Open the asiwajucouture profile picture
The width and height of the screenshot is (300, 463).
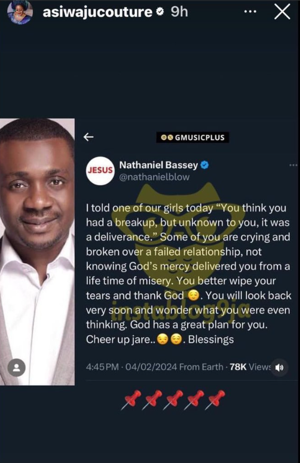(x=20, y=12)
